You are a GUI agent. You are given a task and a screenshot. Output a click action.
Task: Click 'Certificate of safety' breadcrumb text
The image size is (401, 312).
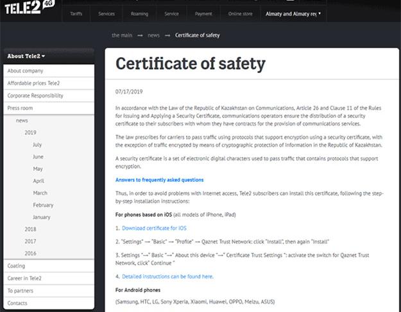click(197, 35)
